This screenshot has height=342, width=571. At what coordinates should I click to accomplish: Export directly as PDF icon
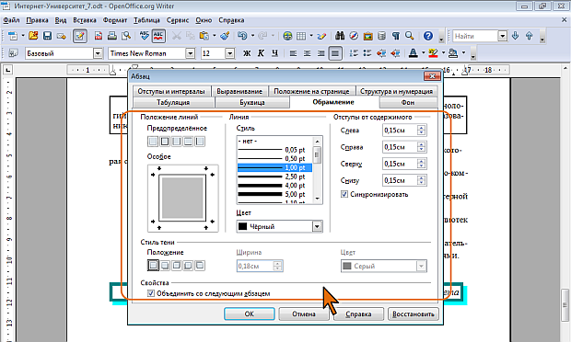[99, 36]
